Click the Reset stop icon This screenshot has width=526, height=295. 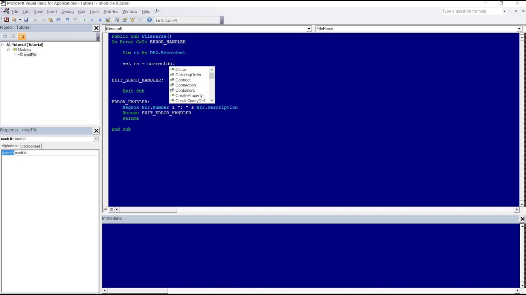tap(100, 20)
